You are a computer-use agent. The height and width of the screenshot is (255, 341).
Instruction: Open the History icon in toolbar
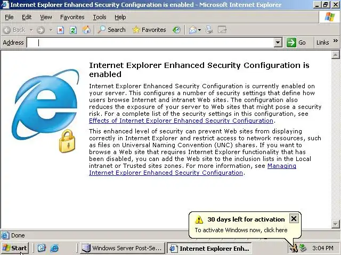coord(176,30)
